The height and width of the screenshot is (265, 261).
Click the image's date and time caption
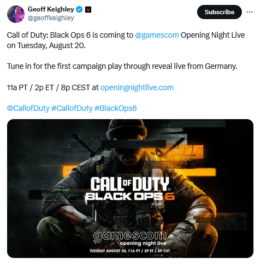[129, 251]
